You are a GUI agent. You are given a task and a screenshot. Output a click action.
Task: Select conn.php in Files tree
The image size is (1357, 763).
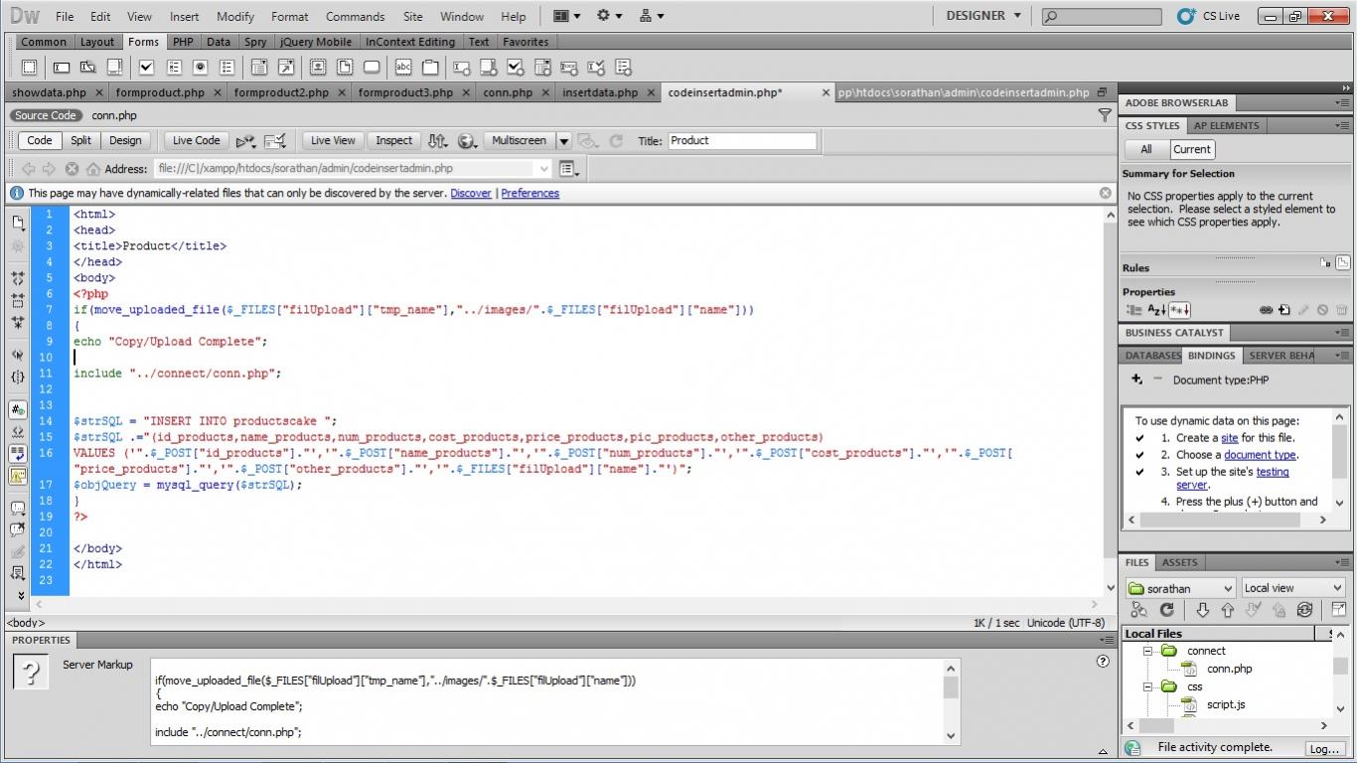pos(1229,669)
